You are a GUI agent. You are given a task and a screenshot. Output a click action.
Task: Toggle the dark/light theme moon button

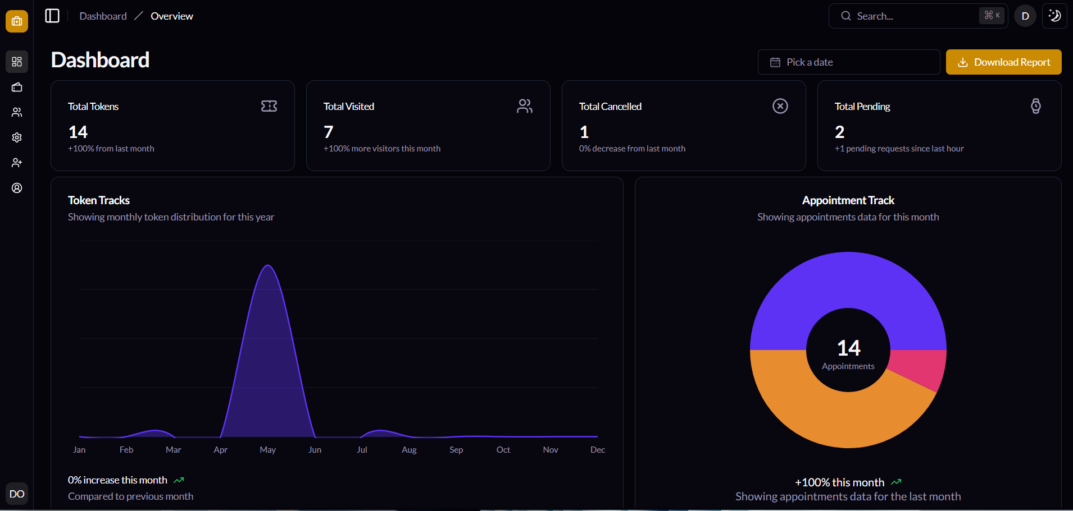pos(1054,16)
